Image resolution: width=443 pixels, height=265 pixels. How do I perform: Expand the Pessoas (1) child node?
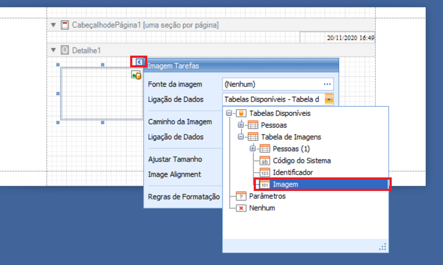point(252,148)
